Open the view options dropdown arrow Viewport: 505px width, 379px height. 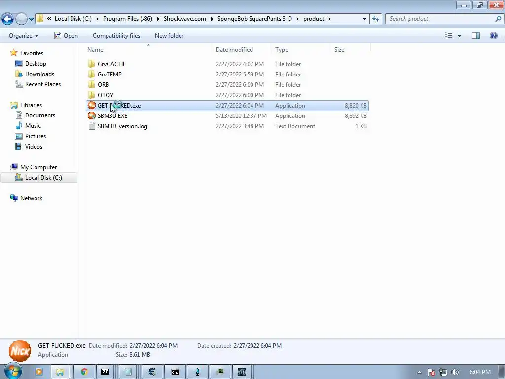pos(459,36)
